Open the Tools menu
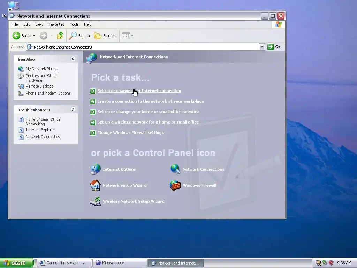357x268 pixels. pos(74,24)
